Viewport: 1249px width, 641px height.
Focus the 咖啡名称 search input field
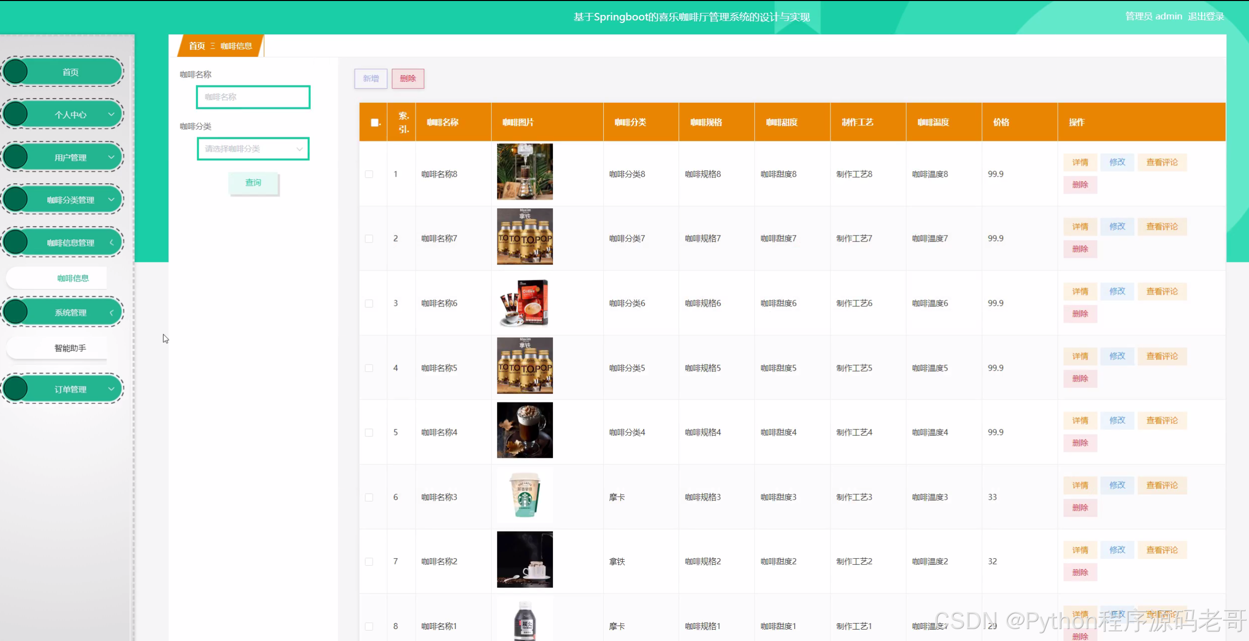pos(253,97)
